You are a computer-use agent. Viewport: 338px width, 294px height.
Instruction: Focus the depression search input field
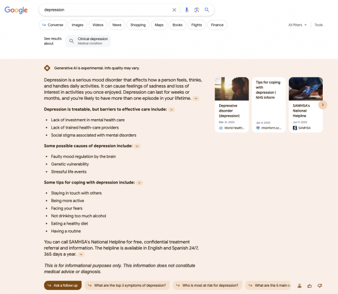tap(106, 10)
